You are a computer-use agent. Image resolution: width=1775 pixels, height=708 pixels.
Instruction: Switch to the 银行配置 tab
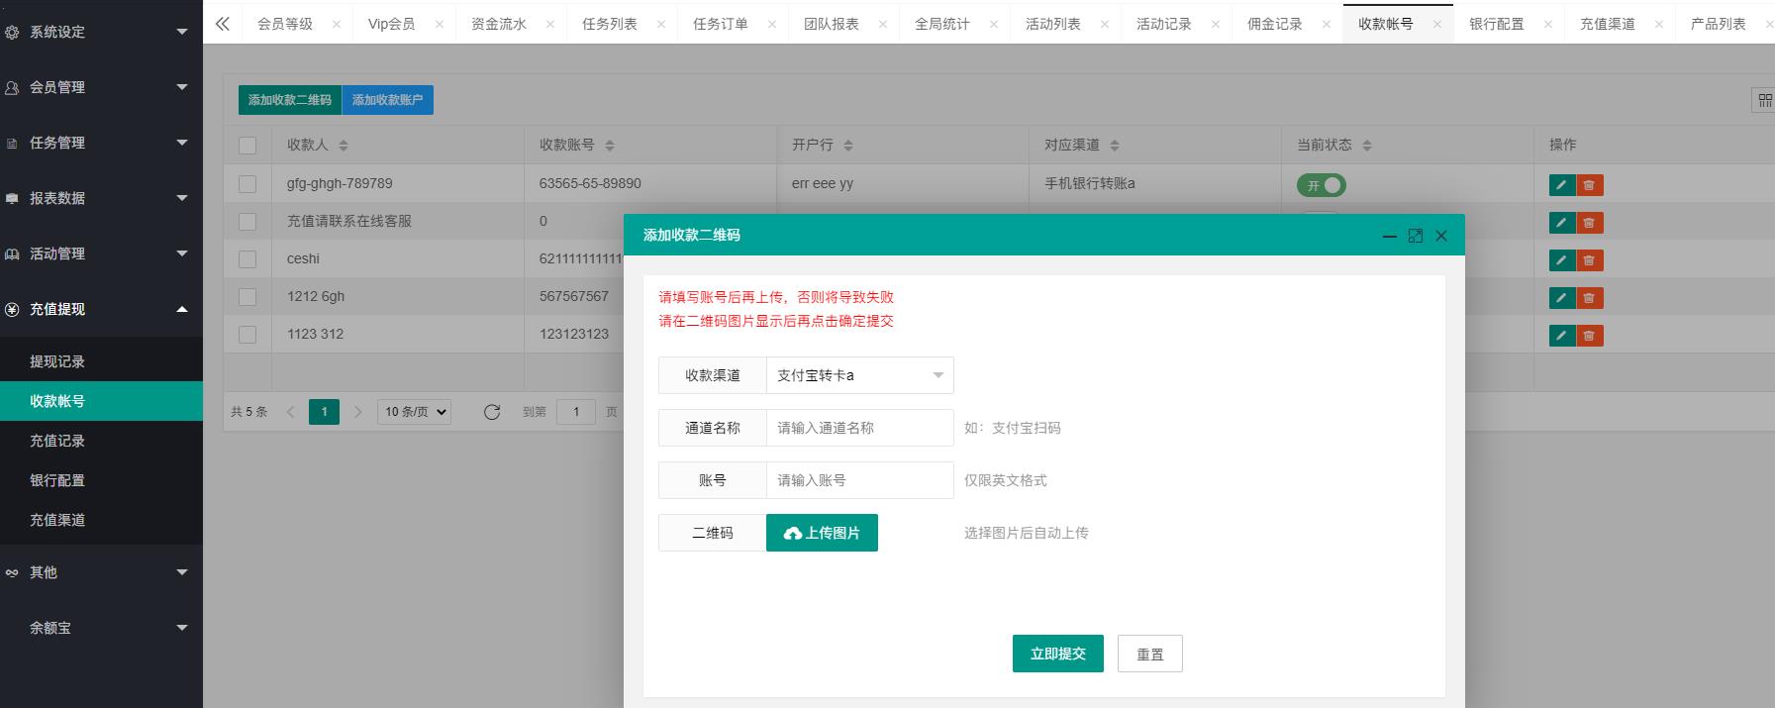point(1496,24)
